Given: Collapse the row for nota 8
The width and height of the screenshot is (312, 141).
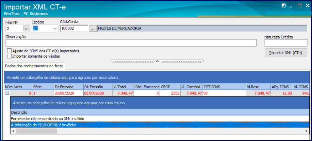Looking at the screenshot, I should pos(7,93).
